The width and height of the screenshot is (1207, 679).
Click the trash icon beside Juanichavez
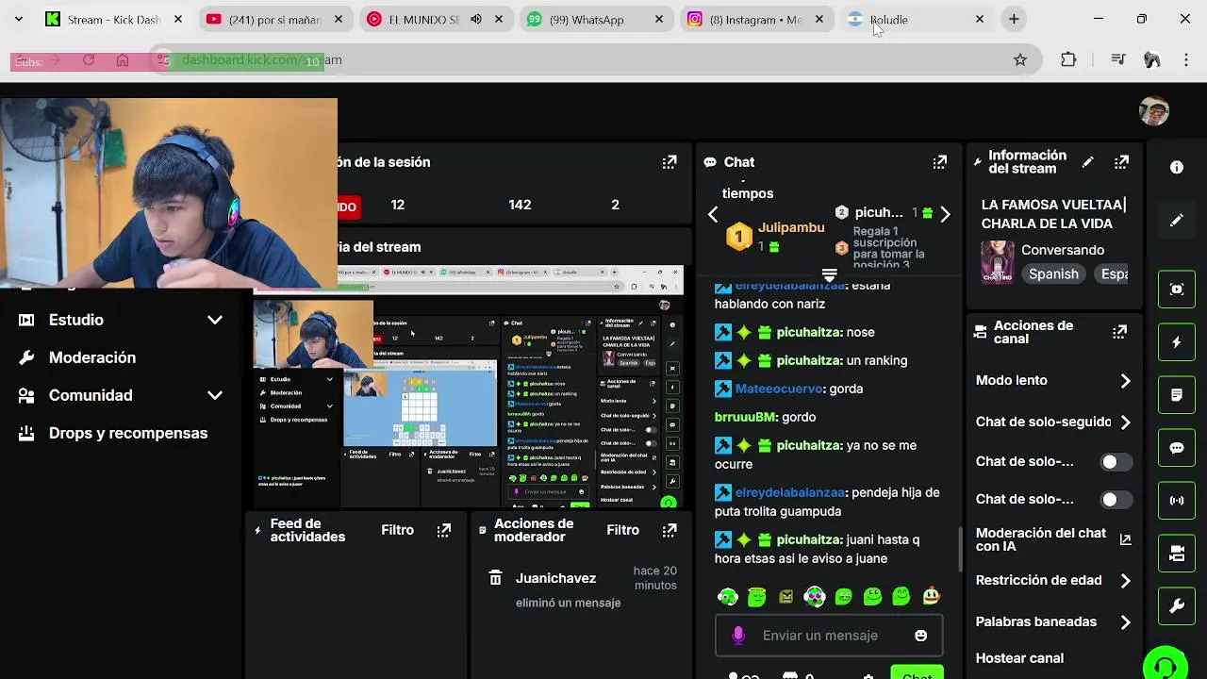coord(495,578)
